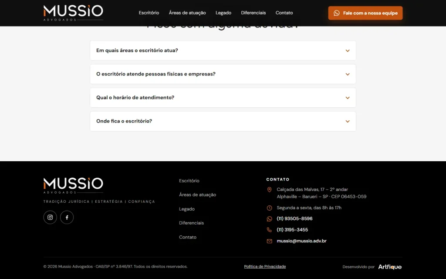The width and height of the screenshot is (446, 279).
Task: Click landline number (11) 3195-3455
Action: [292, 230]
